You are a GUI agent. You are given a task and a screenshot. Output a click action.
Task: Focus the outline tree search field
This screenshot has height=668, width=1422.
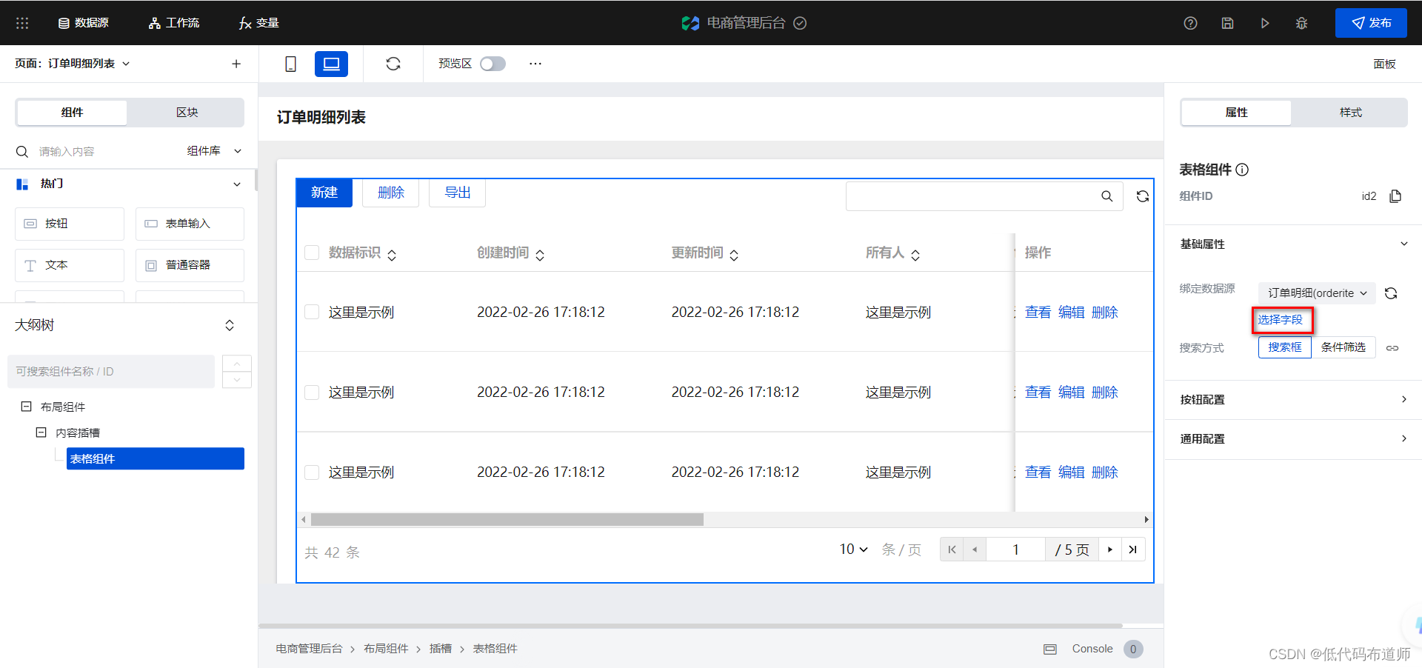[111, 372]
